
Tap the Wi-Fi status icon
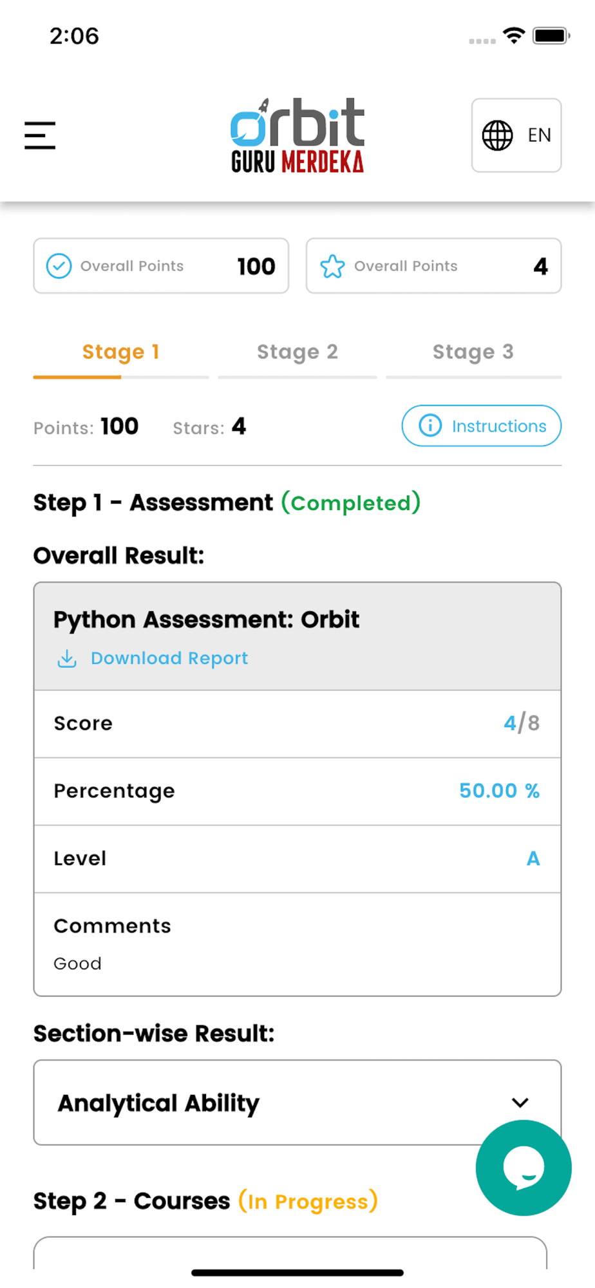(514, 35)
